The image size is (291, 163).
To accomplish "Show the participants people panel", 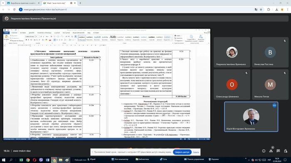I will (x=271, y=151).
